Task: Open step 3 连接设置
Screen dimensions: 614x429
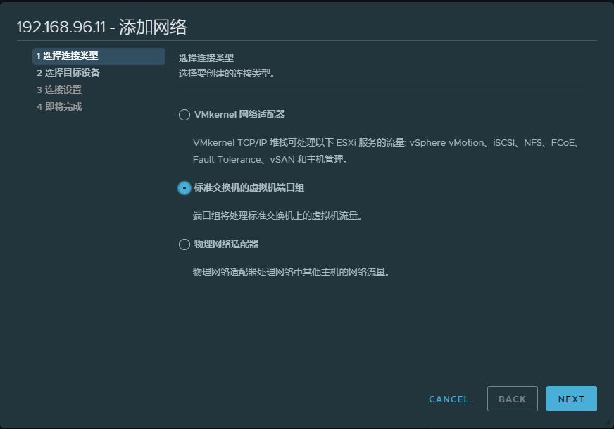Action: [59, 89]
